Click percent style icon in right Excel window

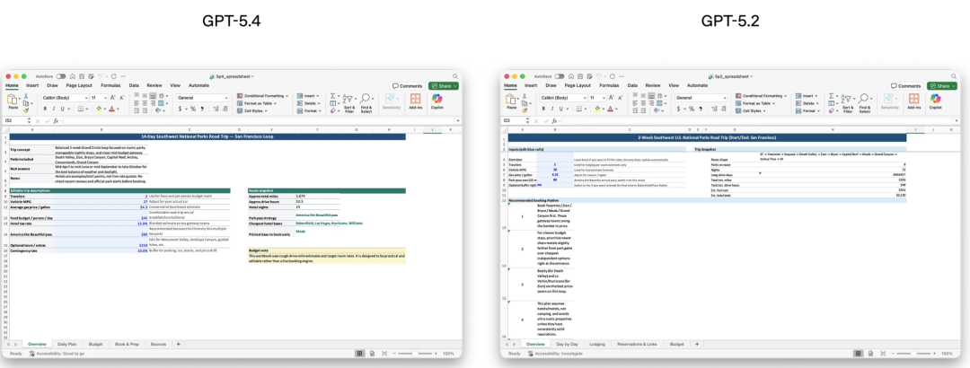pos(692,109)
